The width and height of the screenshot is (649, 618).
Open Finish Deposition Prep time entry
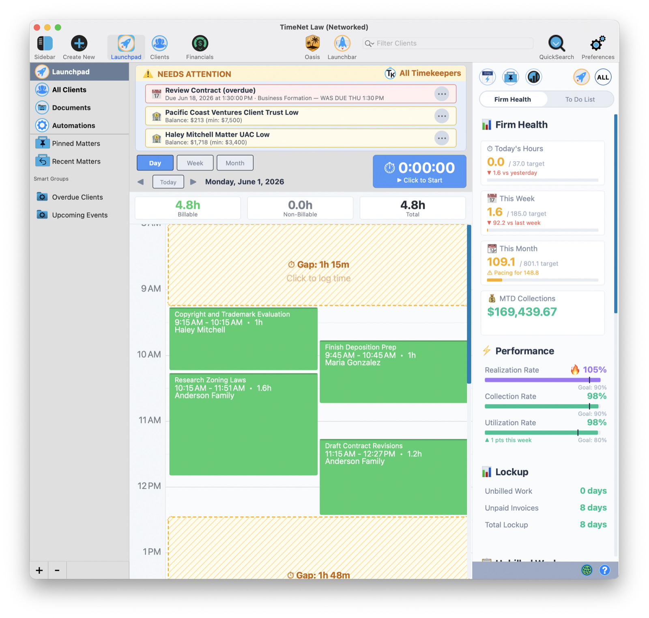click(393, 372)
